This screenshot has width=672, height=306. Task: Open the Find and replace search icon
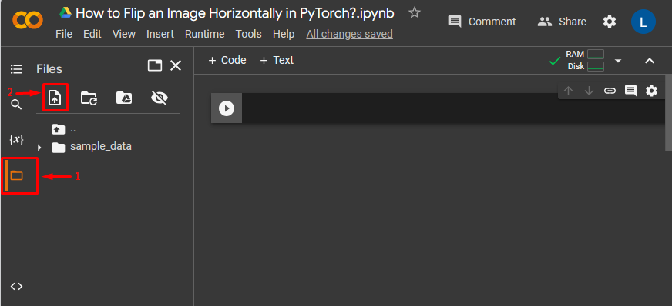(x=16, y=105)
